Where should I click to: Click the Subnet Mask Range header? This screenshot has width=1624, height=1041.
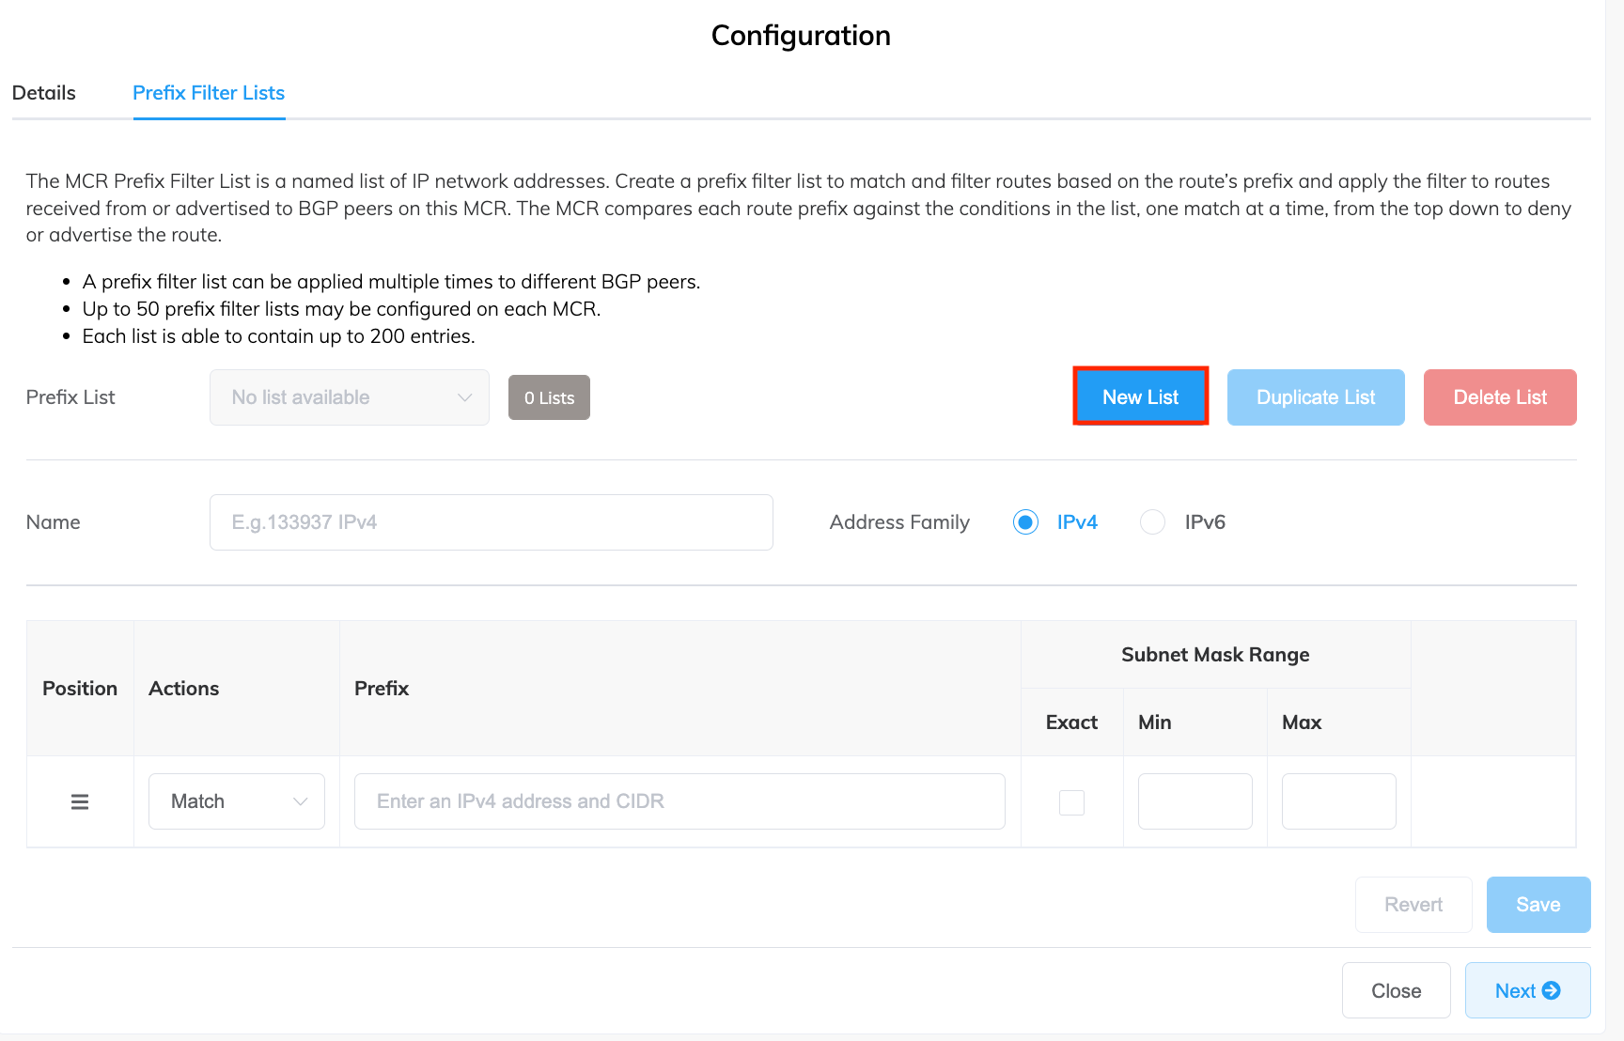click(1215, 655)
